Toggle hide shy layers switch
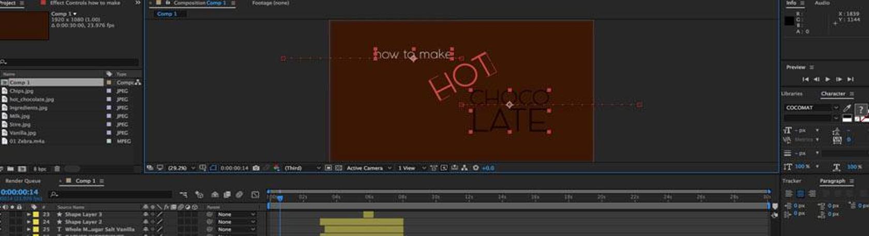This screenshot has height=236, width=869. click(x=215, y=195)
